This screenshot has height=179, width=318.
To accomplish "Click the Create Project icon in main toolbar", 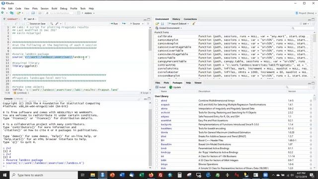I will coord(11,13).
